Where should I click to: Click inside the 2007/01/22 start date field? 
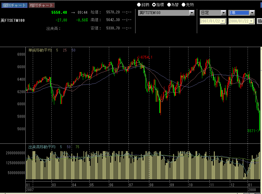pyautogui.click(x=210, y=21)
